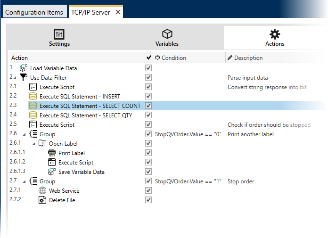This screenshot has height=238, width=328.
Task: Open the Variables tab
Action: tap(167, 38)
